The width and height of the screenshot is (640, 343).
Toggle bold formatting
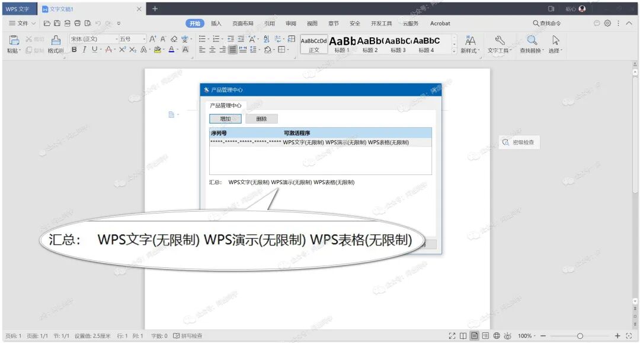pyautogui.click(x=74, y=49)
